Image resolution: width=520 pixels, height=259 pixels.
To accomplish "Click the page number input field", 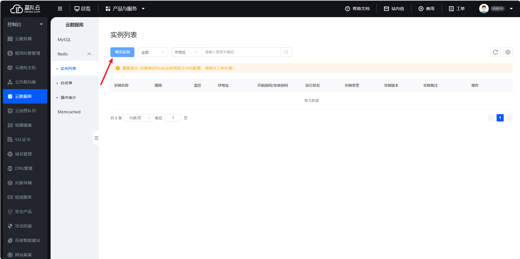I will click(x=173, y=118).
